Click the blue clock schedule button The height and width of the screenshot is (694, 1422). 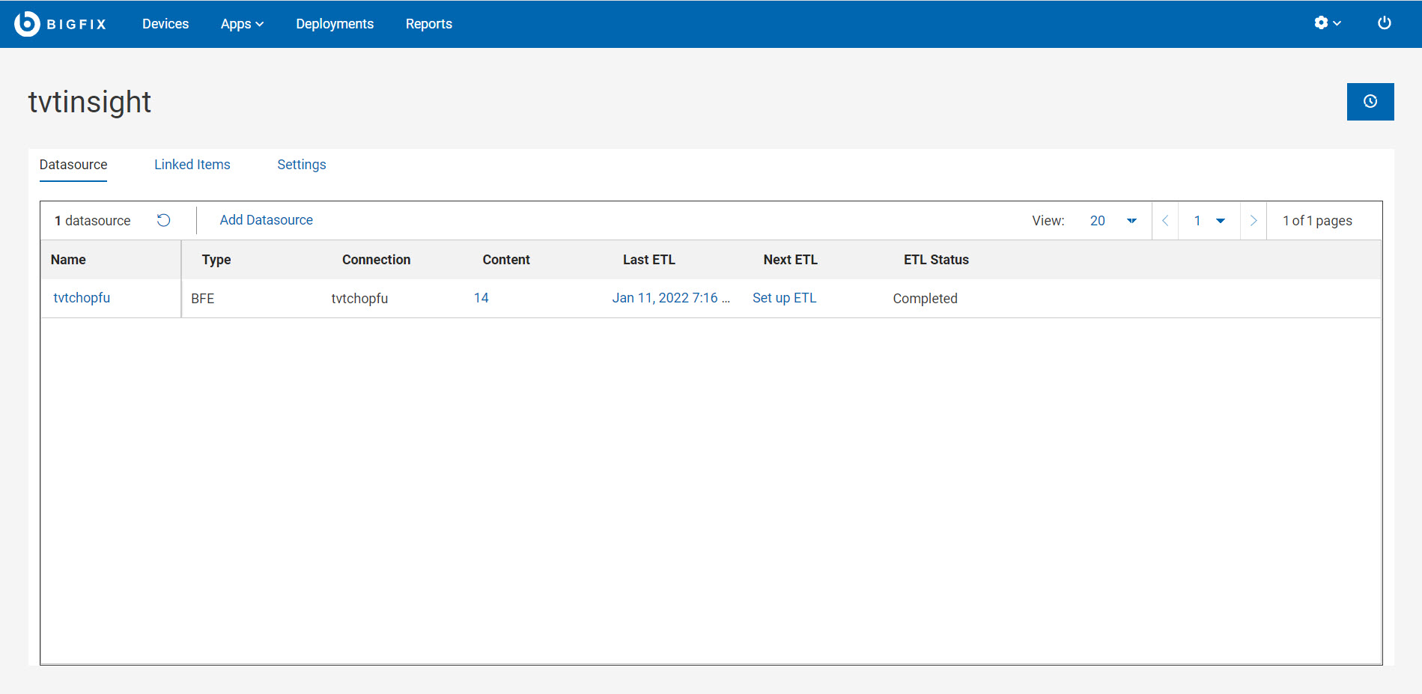click(x=1370, y=102)
